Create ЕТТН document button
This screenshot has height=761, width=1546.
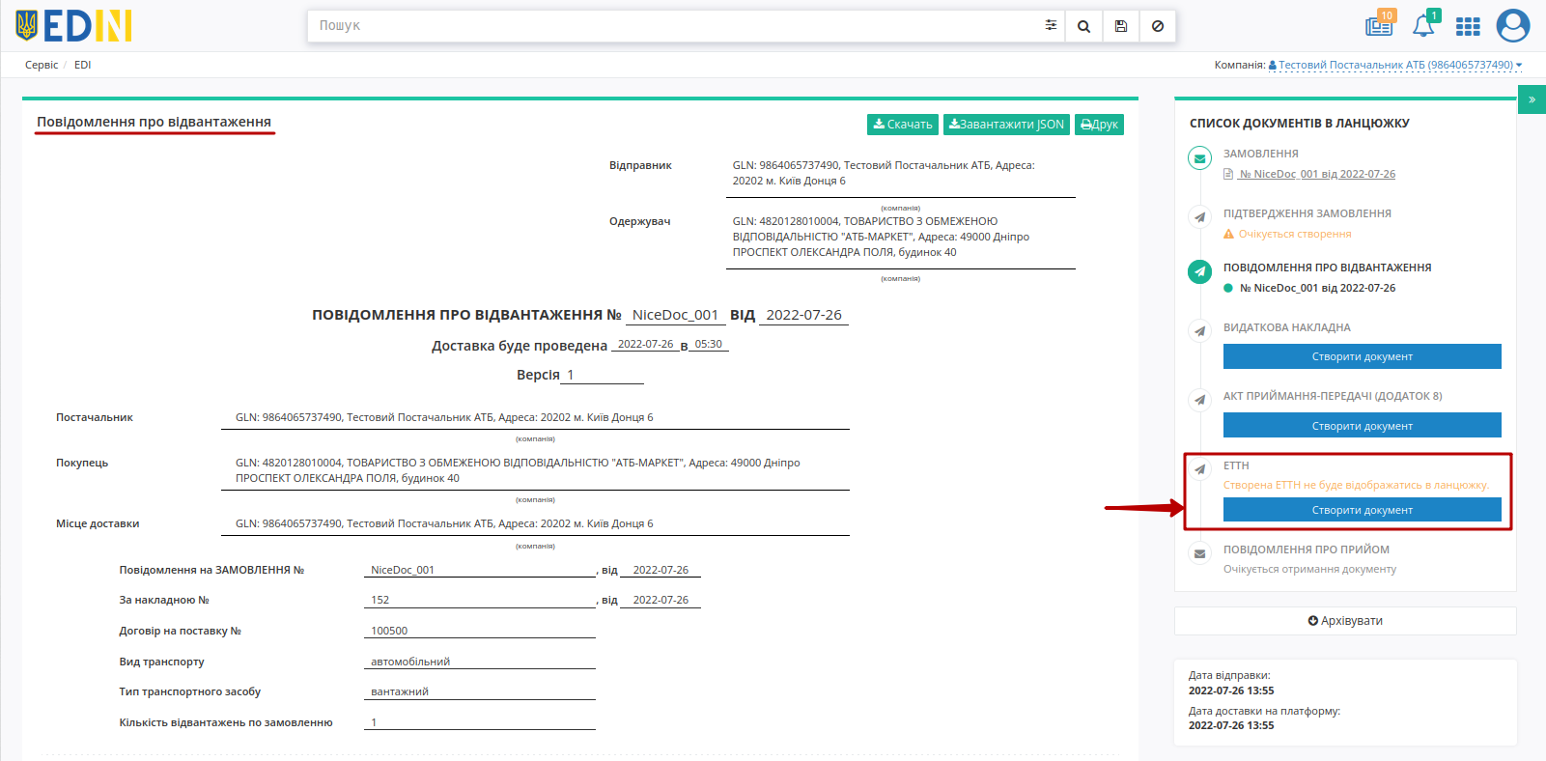[1362, 510]
